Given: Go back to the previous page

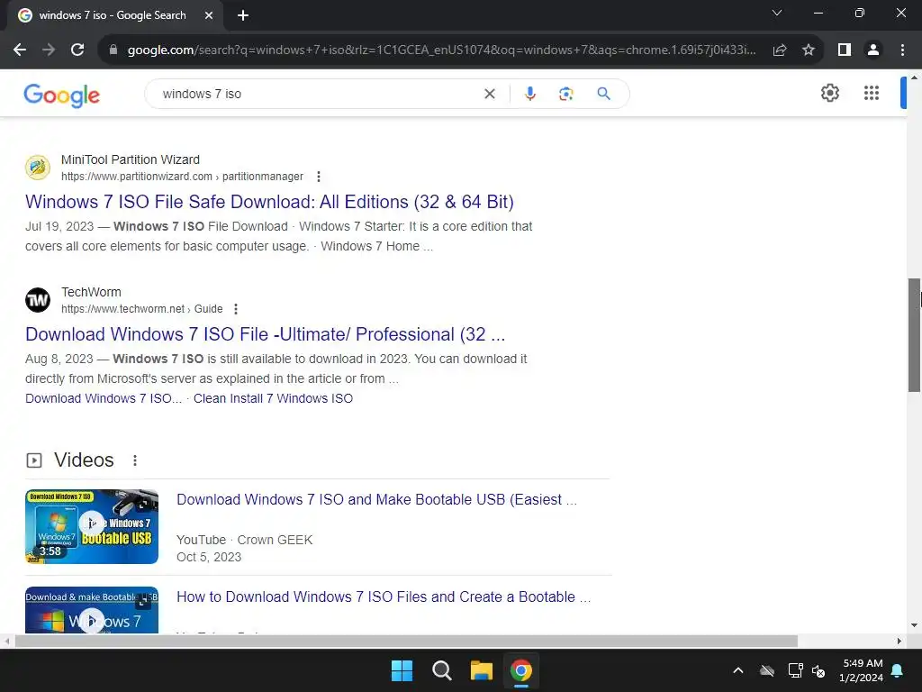Looking at the screenshot, I should (x=20, y=50).
